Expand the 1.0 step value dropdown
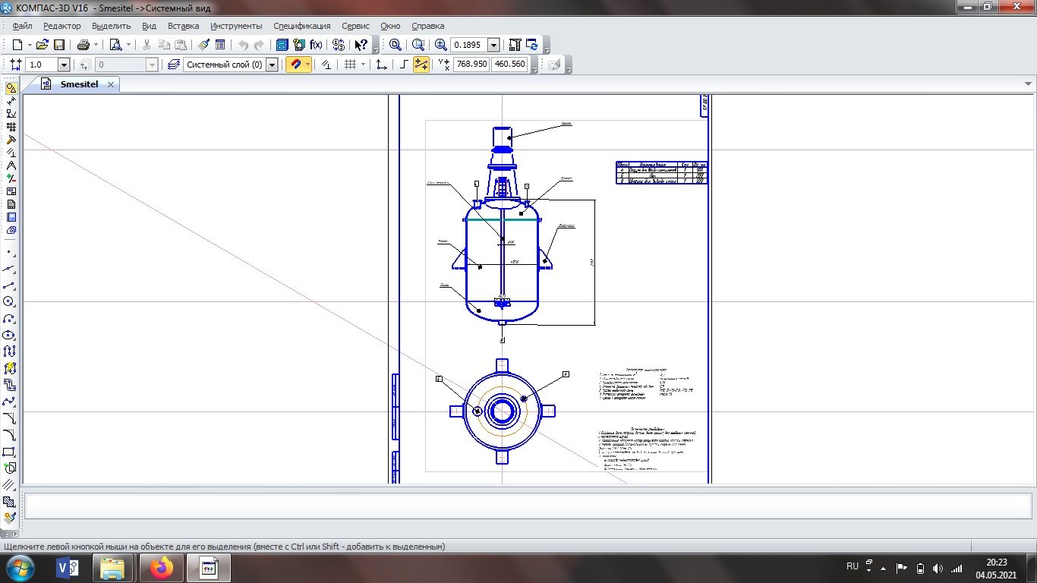Screen dimensions: 1037x583 tap(64, 65)
